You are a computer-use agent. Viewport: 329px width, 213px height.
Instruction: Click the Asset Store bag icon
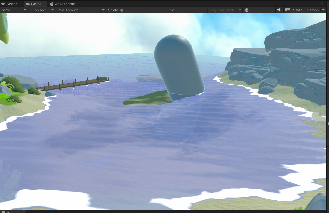pyautogui.click(x=52, y=4)
